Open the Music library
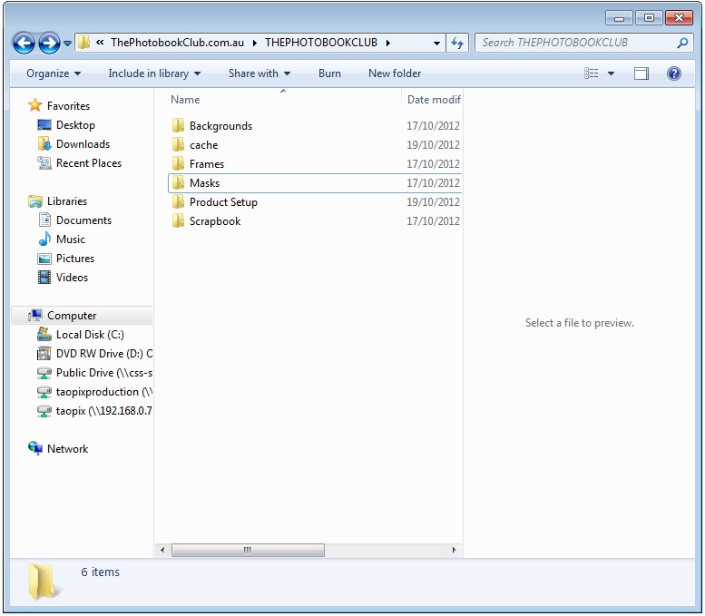 (71, 240)
